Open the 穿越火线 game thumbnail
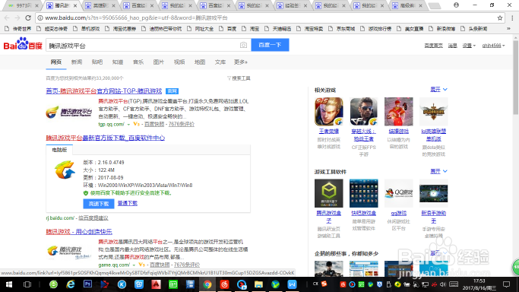The height and width of the screenshot is (292, 519). [x=364, y=112]
